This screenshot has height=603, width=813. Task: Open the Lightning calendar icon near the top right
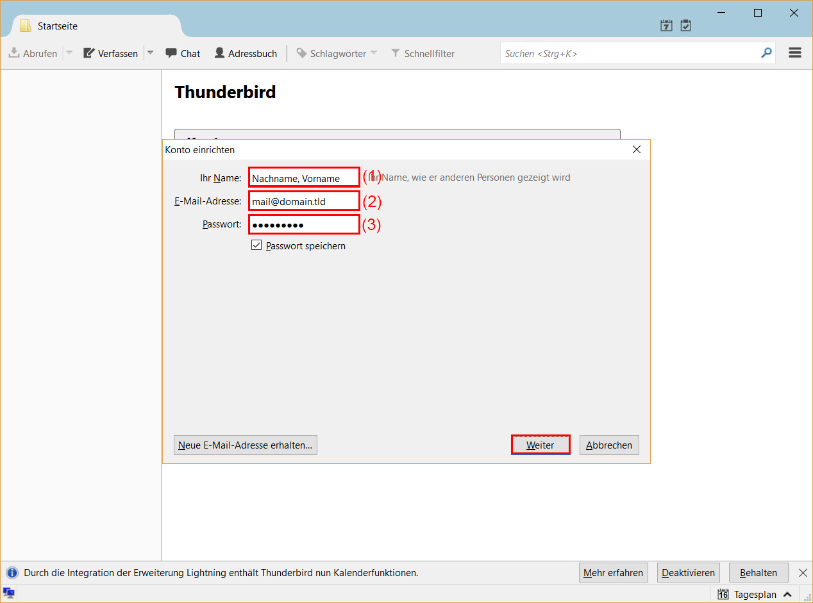tap(666, 25)
